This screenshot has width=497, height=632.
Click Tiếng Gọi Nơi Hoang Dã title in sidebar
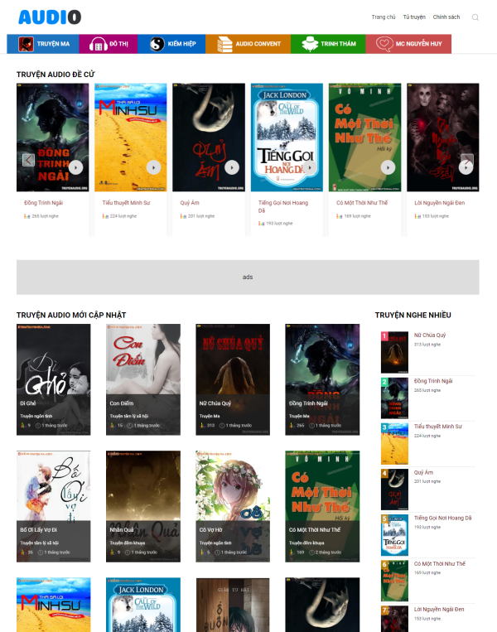(442, 518)
